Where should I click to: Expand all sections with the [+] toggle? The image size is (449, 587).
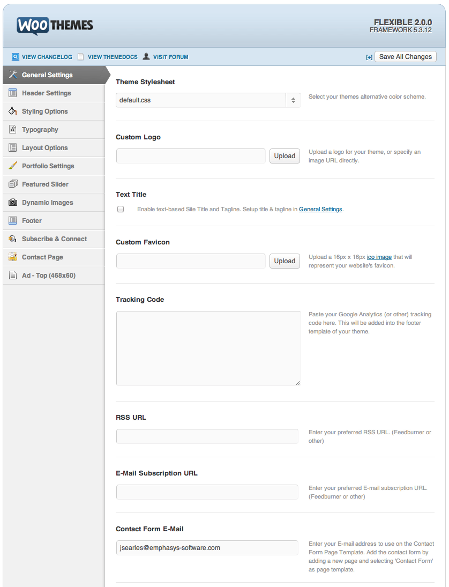(x=369, y=57)
